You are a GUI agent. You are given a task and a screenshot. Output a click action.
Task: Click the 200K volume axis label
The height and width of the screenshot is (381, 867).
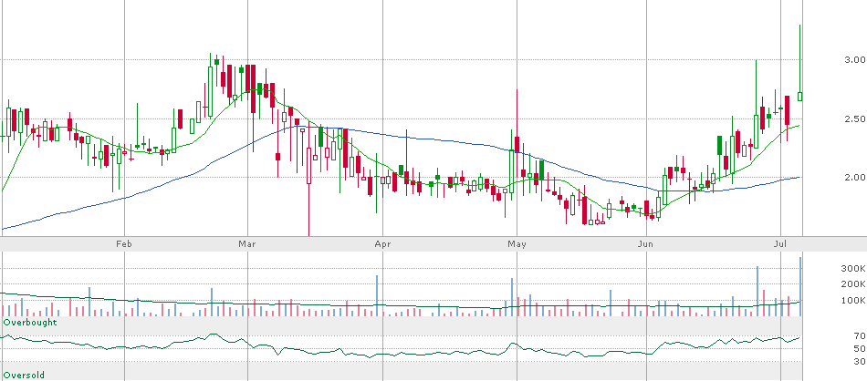[x=852, y=283]
